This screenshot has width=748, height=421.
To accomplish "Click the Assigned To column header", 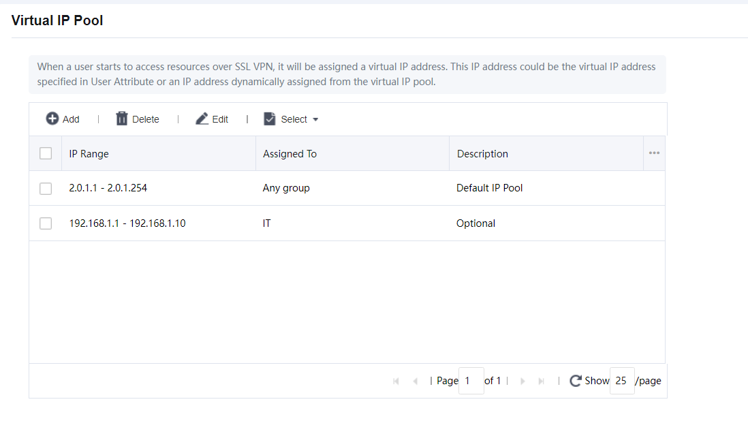I will click(290, 154).
